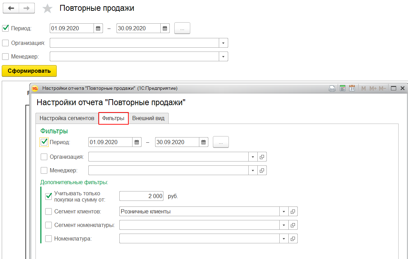Close the report settings dialog
This screenshot has height=259, width=408.
(x=402, y=88)
